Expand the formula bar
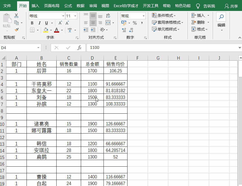The image size is (242, 186). 240,47
